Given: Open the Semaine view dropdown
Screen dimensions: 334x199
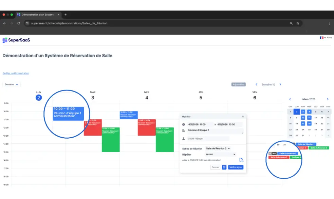Looking at the screenshot, I should coord(12,84).
